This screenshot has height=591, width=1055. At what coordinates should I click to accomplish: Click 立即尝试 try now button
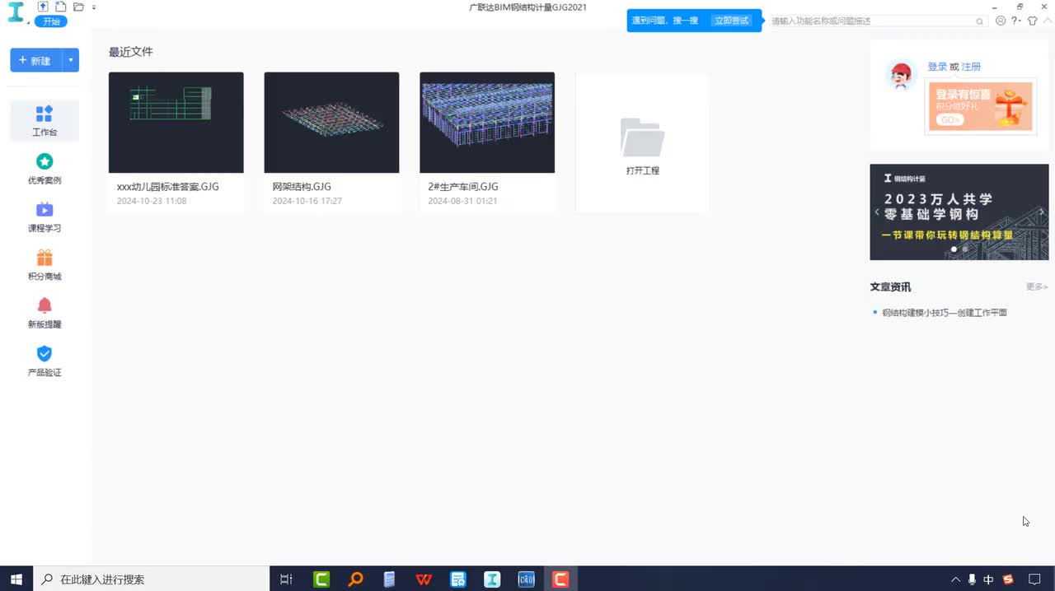[732, 21]
